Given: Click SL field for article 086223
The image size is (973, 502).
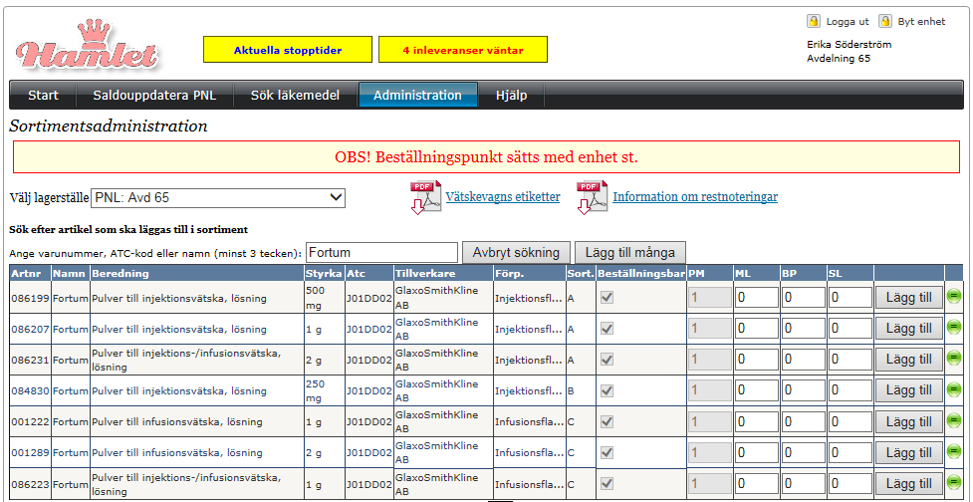Looking at the screenshot, I should click(850, 483).
